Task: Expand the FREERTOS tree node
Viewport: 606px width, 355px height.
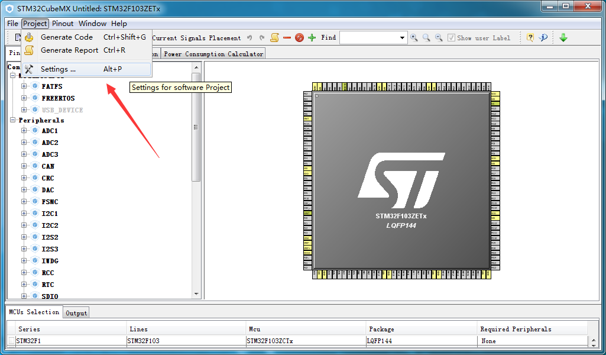Action: tap(24, 98)
